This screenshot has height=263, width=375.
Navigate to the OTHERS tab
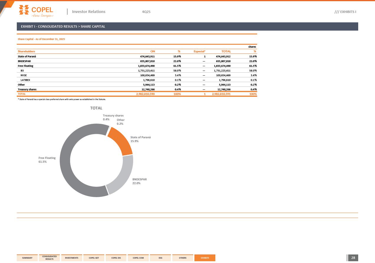pos(183,258)
